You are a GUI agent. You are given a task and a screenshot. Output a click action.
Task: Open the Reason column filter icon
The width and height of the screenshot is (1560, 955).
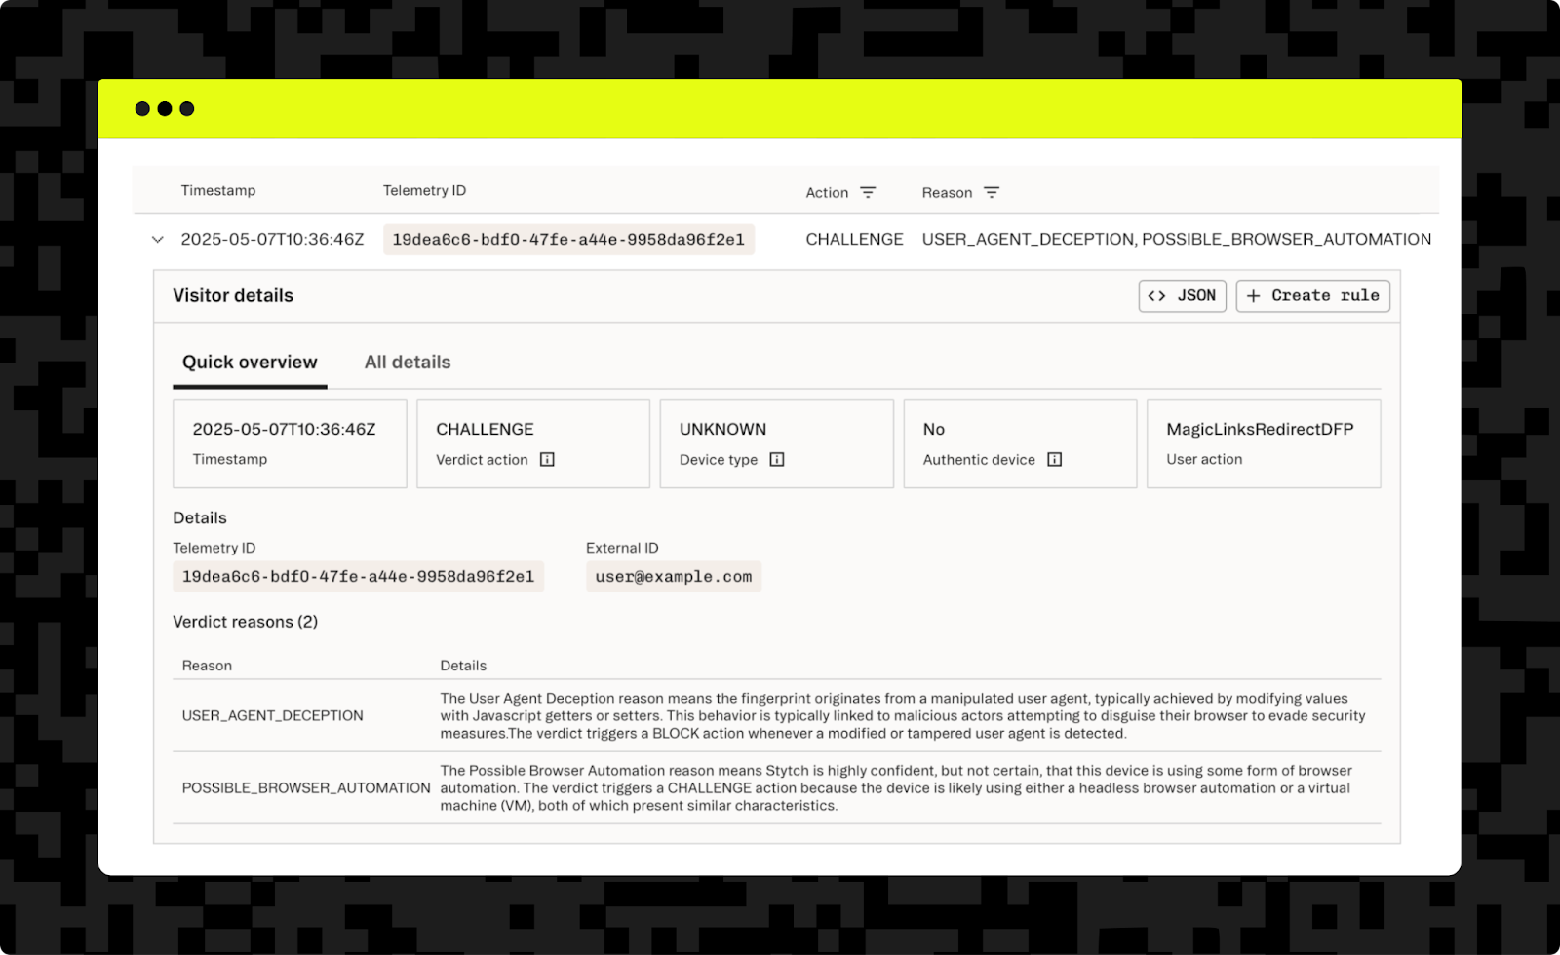(x=992, y=193)
